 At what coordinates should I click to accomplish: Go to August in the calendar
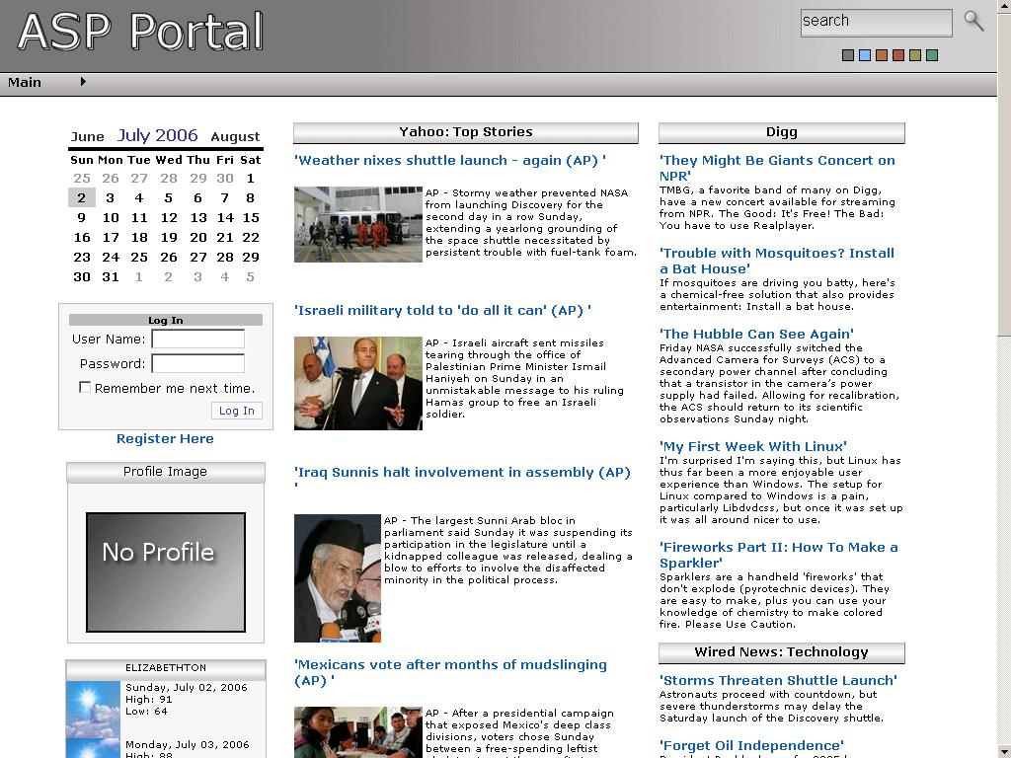pos(235,136)
